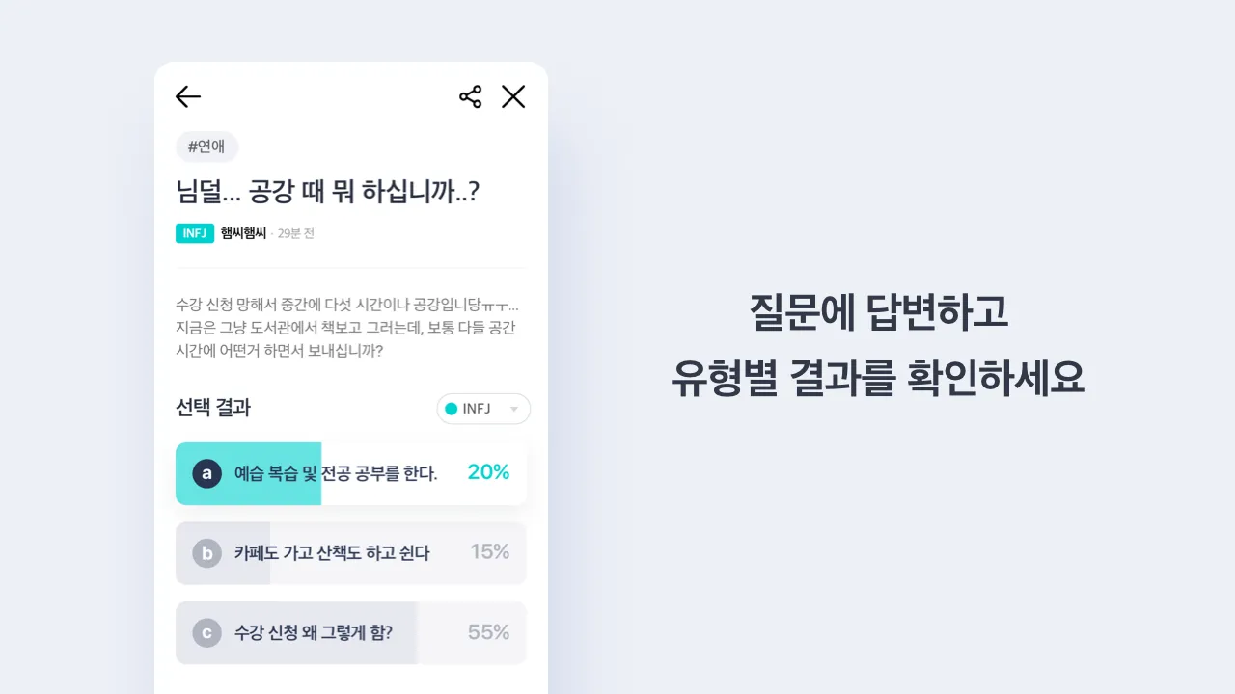Image resolution: width=1235 pixels, height=694 pixels.
Task: Click the circled 'b' option icon
Action: pyautogui.click(x=206, y=552)
